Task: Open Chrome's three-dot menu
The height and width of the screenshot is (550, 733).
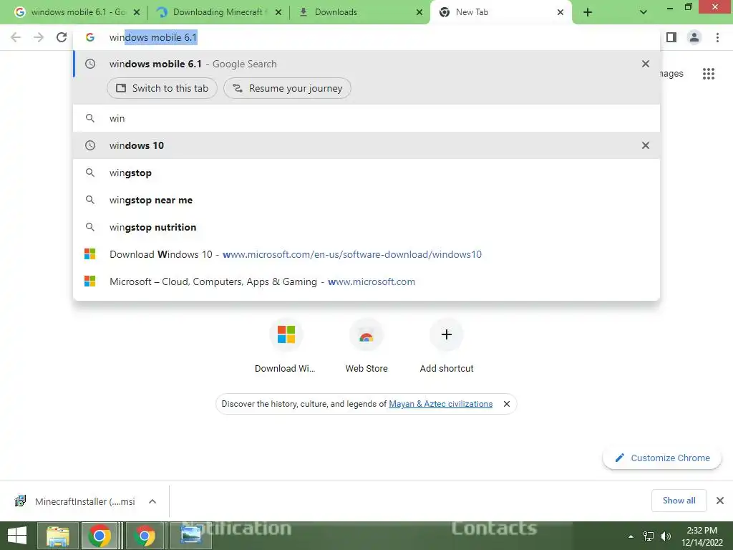Action: [717, 37]
